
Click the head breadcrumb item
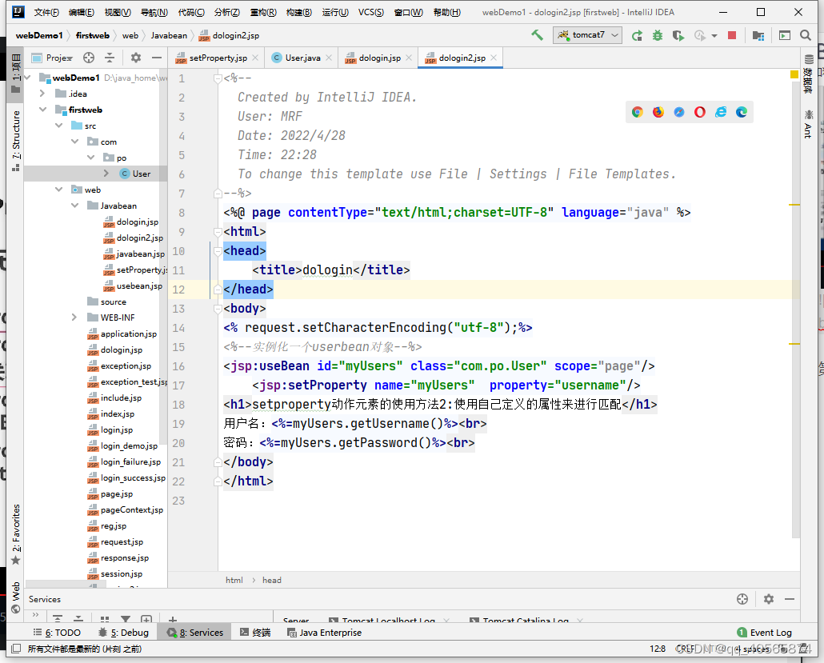pyautogui.click(x=272, y=580)
